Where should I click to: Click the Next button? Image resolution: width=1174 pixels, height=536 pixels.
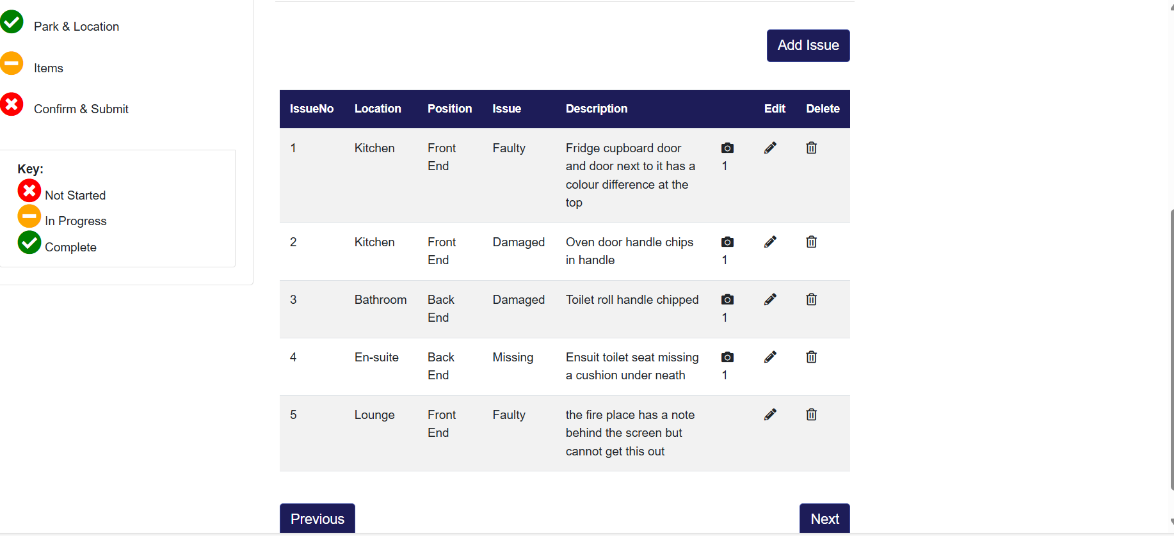coord(824,518)
